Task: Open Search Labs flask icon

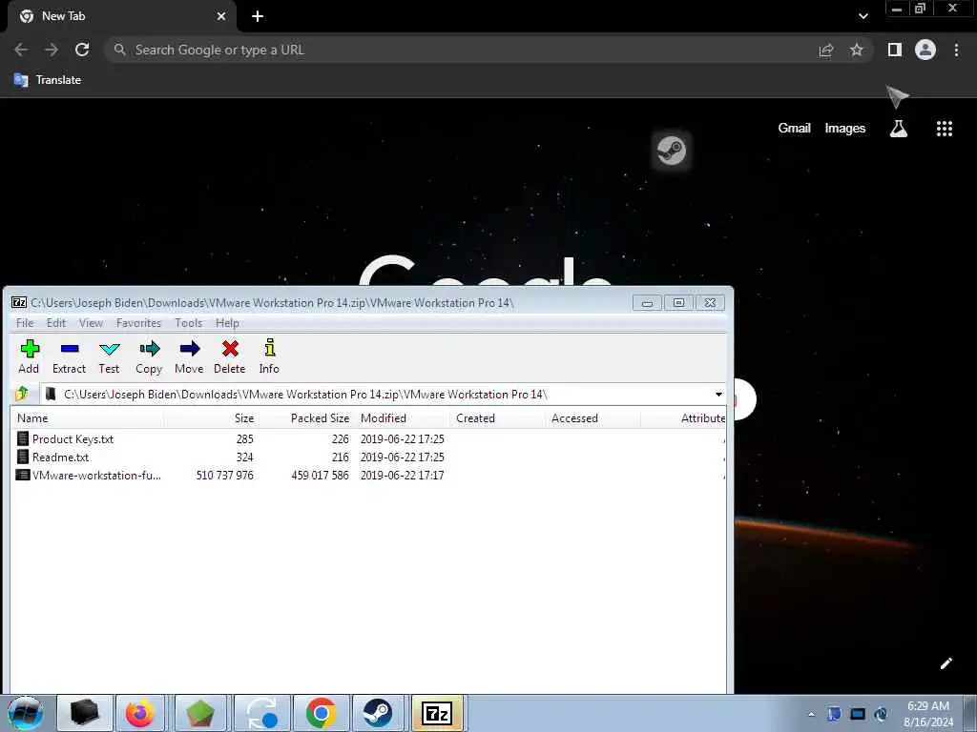Action: pyautogui.click(x=898, y=129)
